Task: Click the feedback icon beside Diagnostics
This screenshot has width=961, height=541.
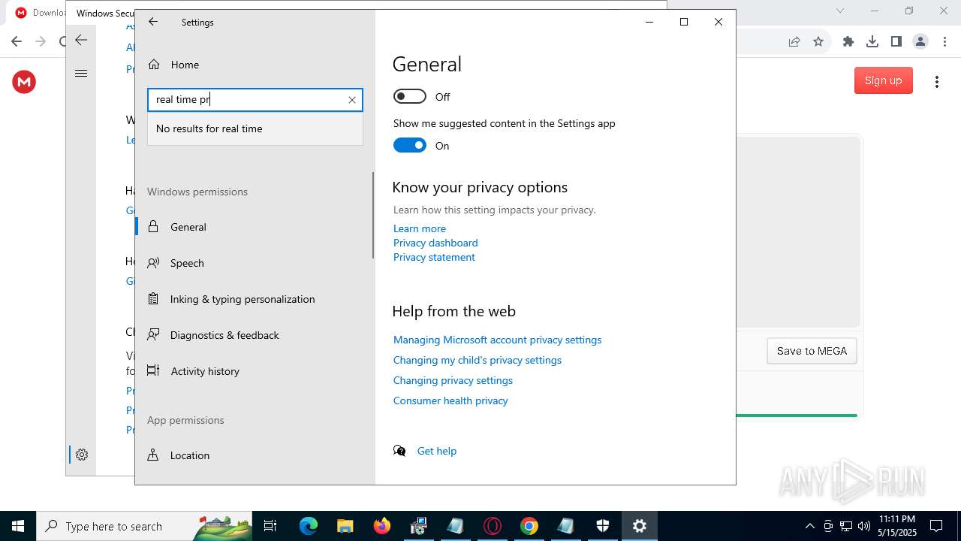Action: [x=153, y=334]
